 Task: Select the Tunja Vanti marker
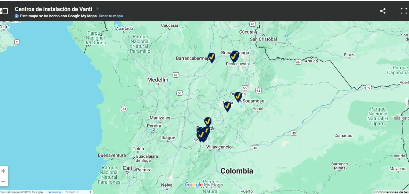[x=227, y=106]
